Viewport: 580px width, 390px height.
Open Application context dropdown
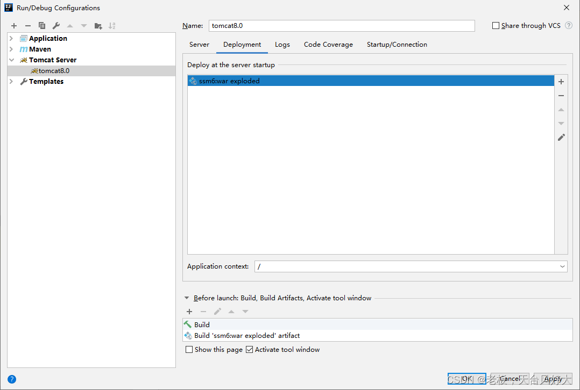[562, 266]
